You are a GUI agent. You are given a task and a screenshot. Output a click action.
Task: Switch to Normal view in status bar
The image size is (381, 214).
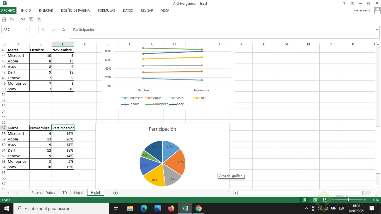click(304, 200)
